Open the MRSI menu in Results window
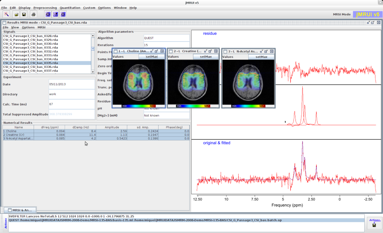The height and width of the screenshot is (233, 383). pyautogui.click(x=42, y=27)
